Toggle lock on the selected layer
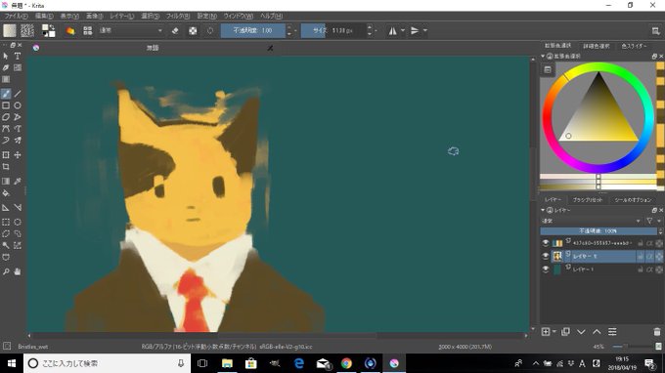 pos(641,256)
